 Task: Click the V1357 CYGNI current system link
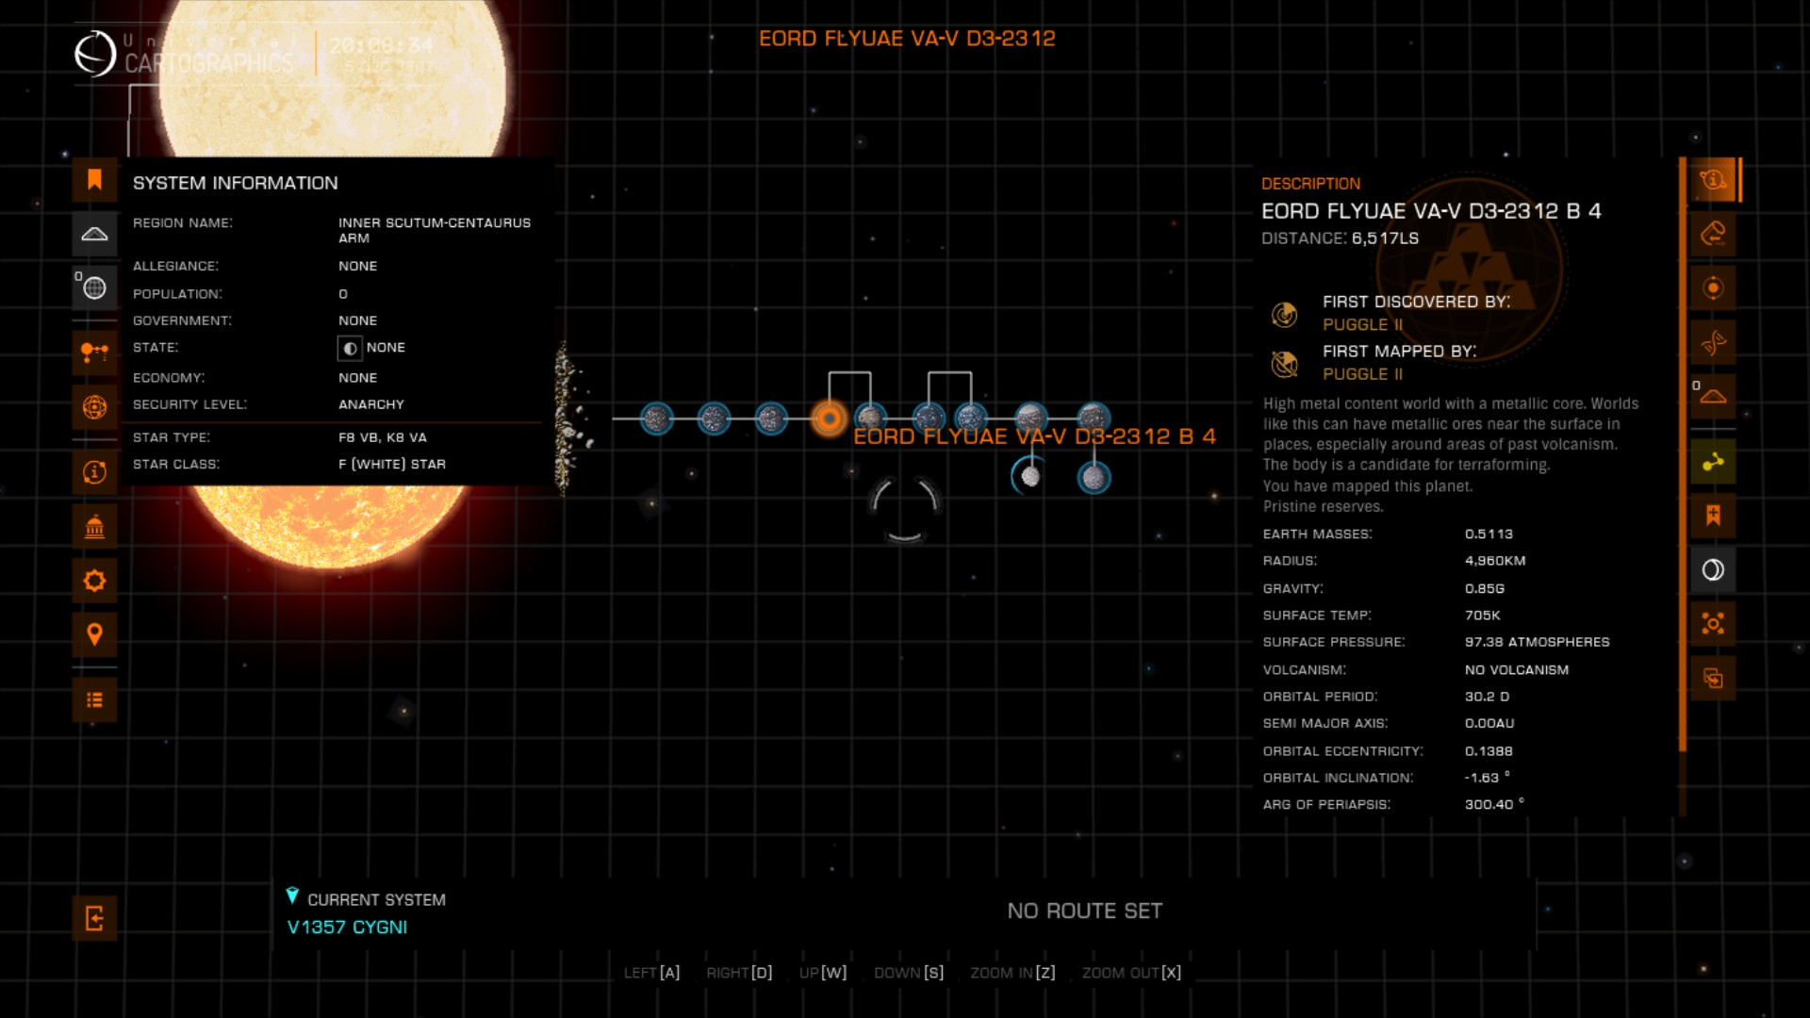click(x=347, y=927)
